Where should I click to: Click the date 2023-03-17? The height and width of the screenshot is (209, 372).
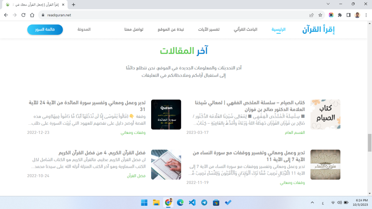coord(197,132)
